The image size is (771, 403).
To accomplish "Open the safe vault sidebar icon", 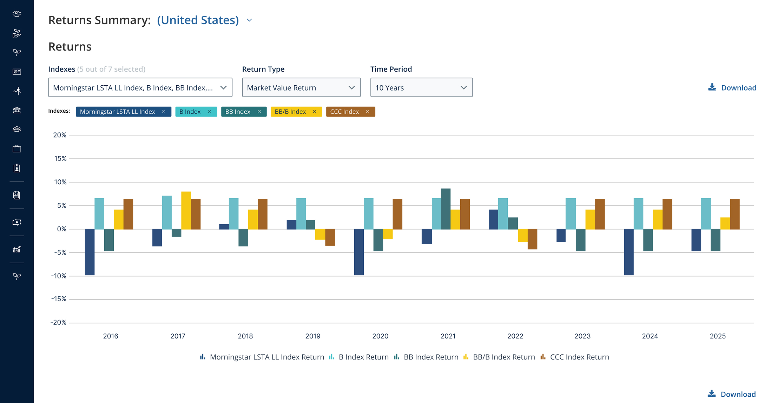I will pos(17,72).
